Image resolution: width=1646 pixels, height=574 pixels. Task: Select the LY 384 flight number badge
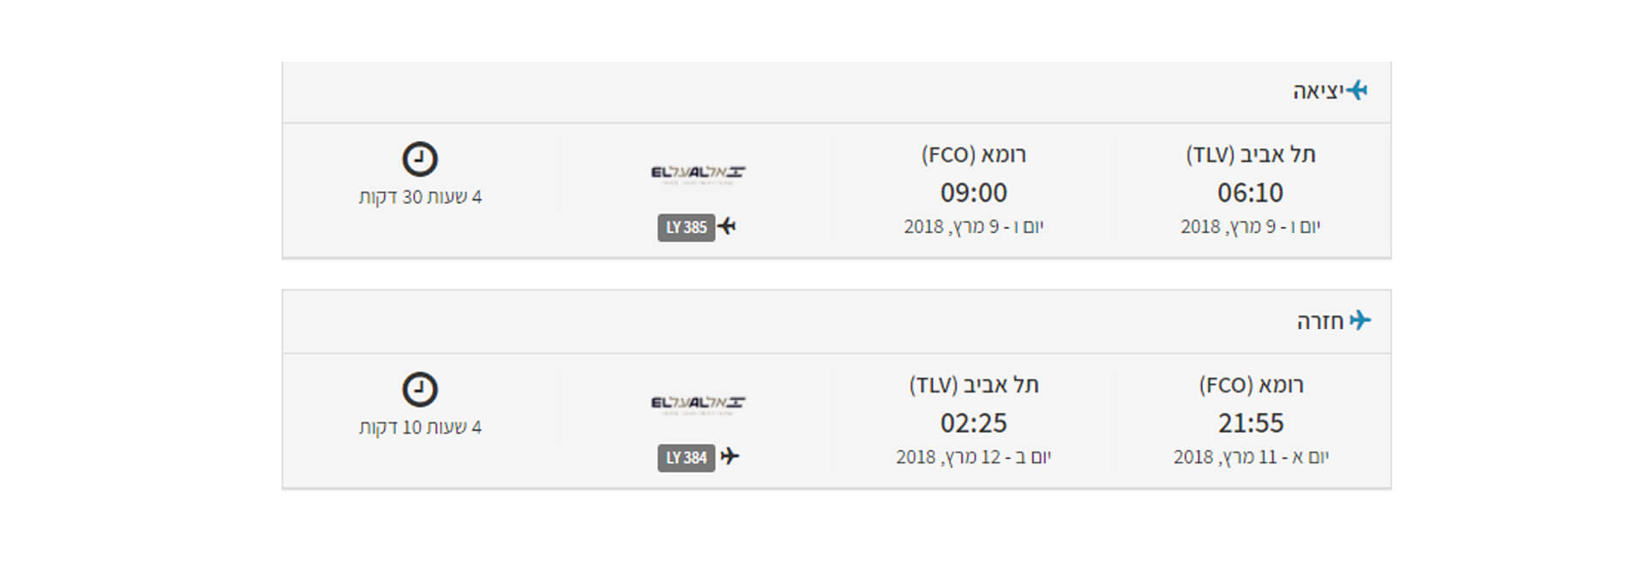(x=686, y=458)
